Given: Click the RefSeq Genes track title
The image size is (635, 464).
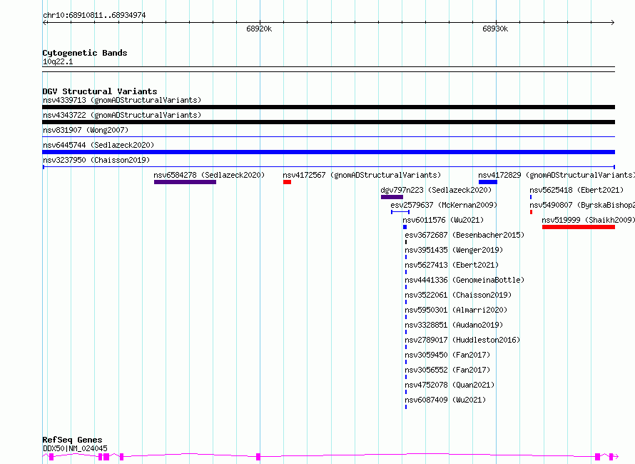Looking at the screenshot, I should click(73, 440).
